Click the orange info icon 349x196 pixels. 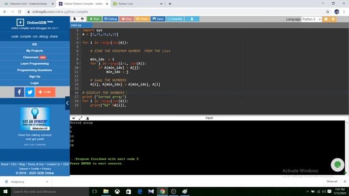[326, 19]
